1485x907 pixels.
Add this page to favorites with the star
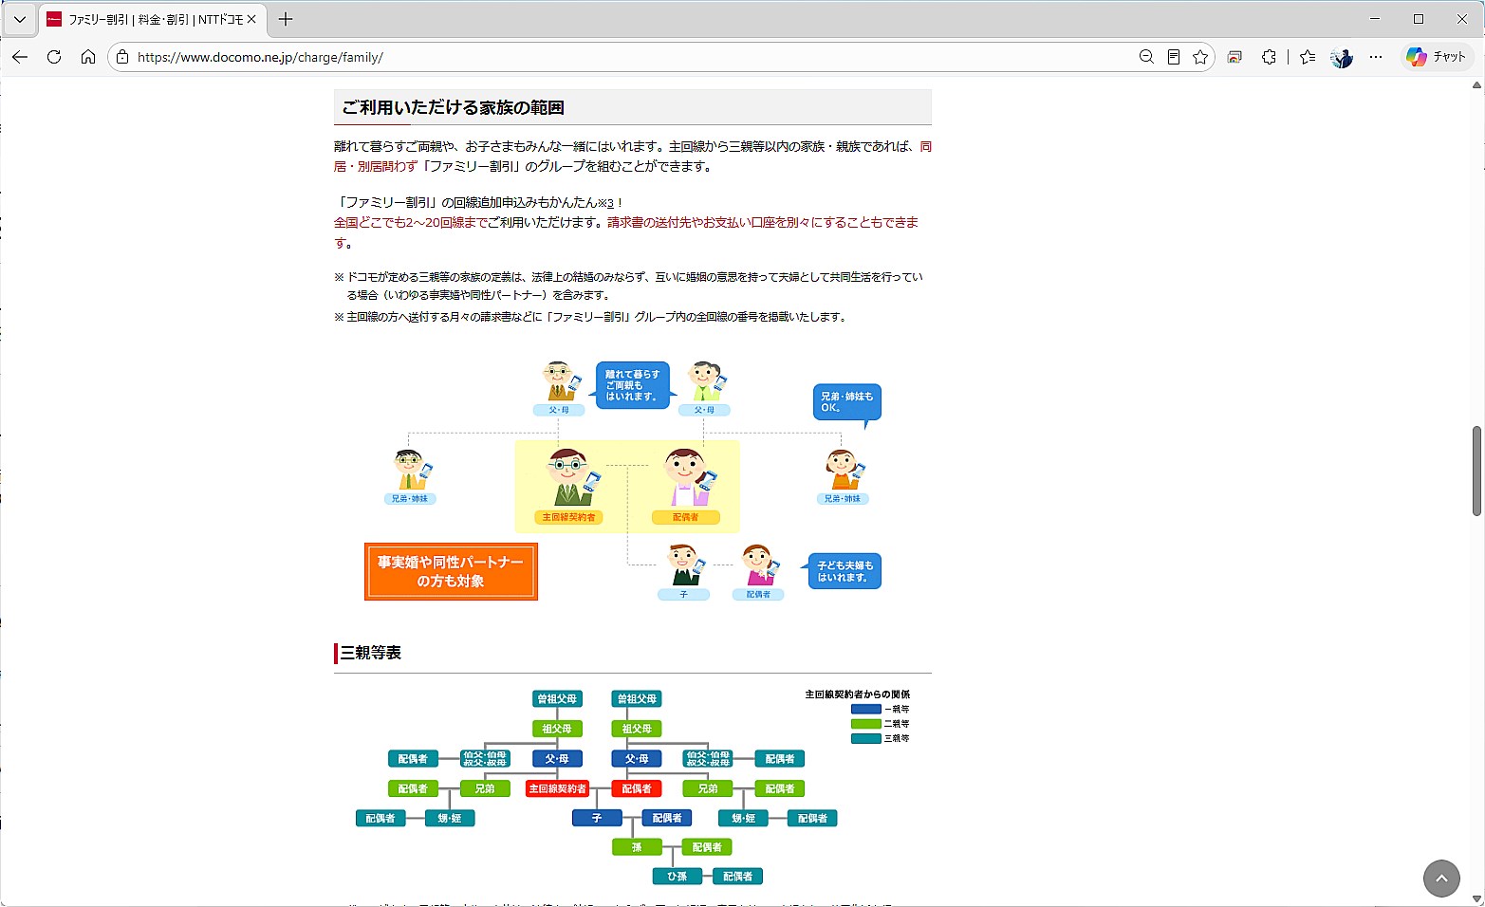point(1200,57)
